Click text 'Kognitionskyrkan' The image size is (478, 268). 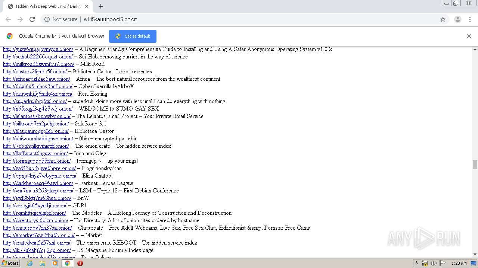click(102, 168)
